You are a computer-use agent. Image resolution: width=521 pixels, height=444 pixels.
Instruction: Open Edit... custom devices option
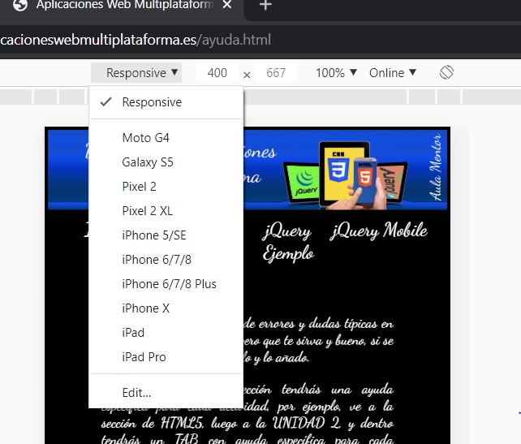click(x=166, y=393)
